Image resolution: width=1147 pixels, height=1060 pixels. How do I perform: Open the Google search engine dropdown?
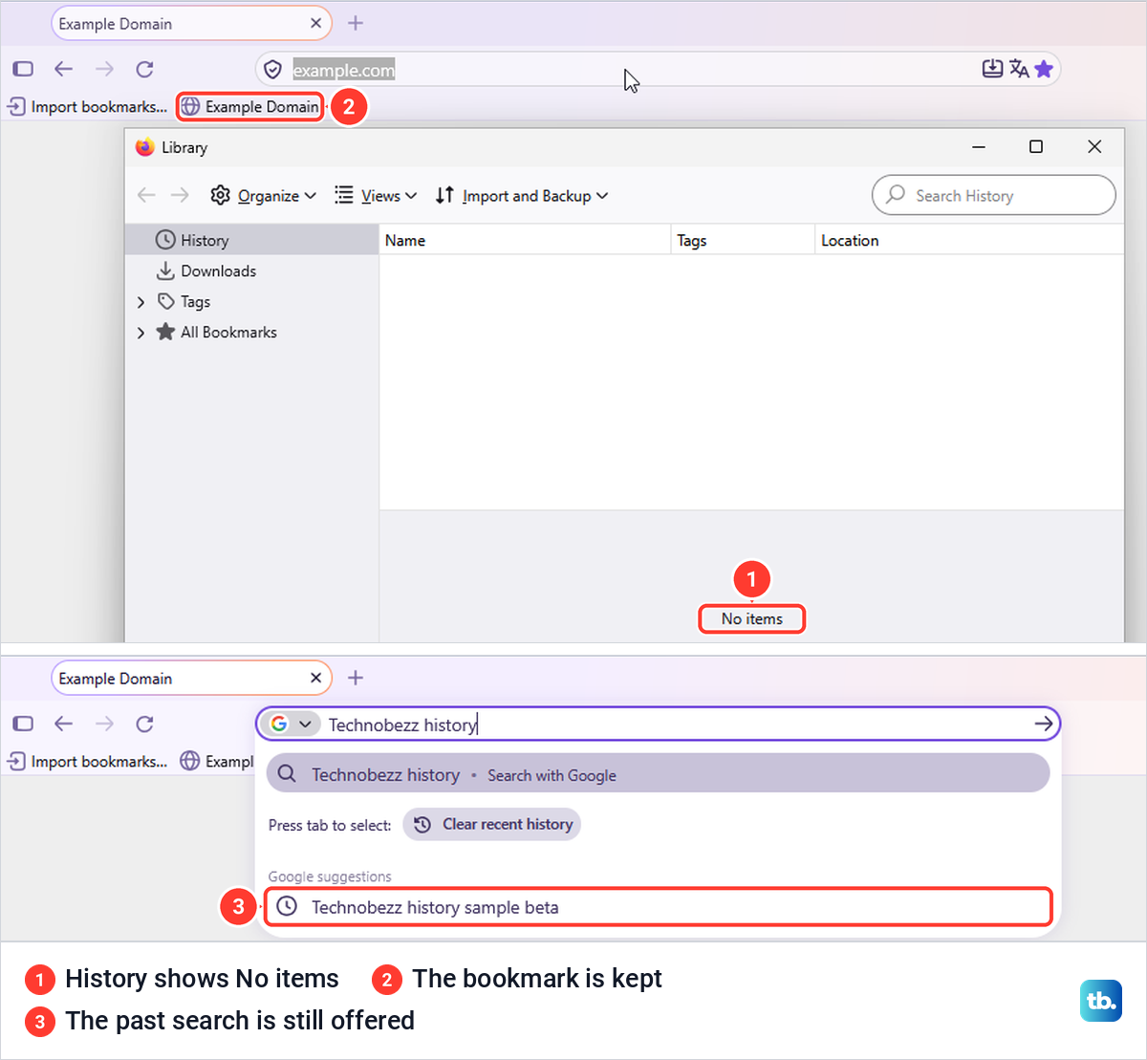tap(291, 724)
